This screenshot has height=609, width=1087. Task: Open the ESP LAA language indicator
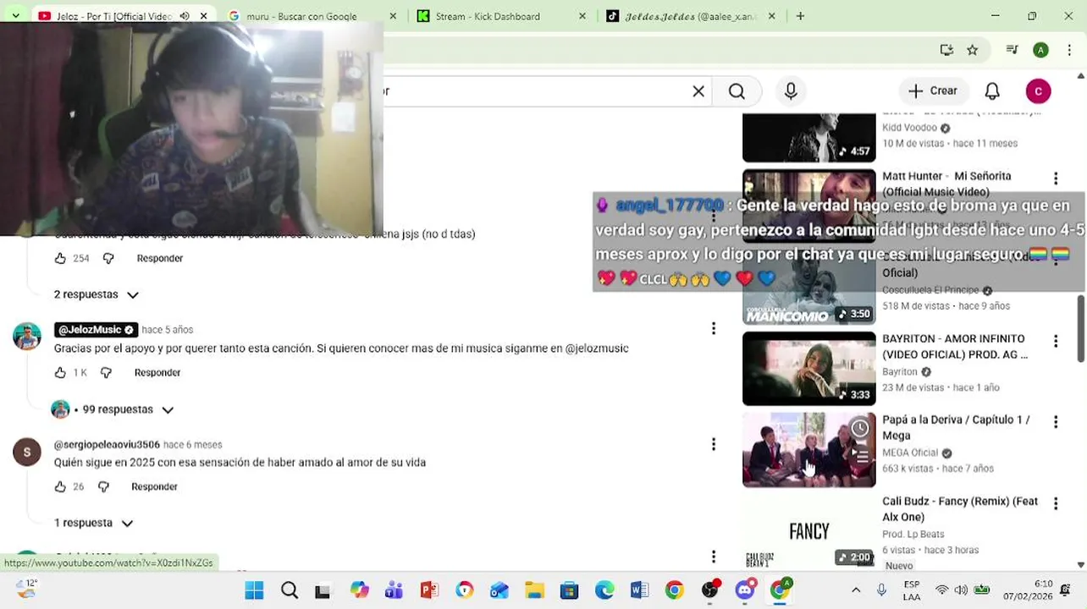tap(912, 590)
